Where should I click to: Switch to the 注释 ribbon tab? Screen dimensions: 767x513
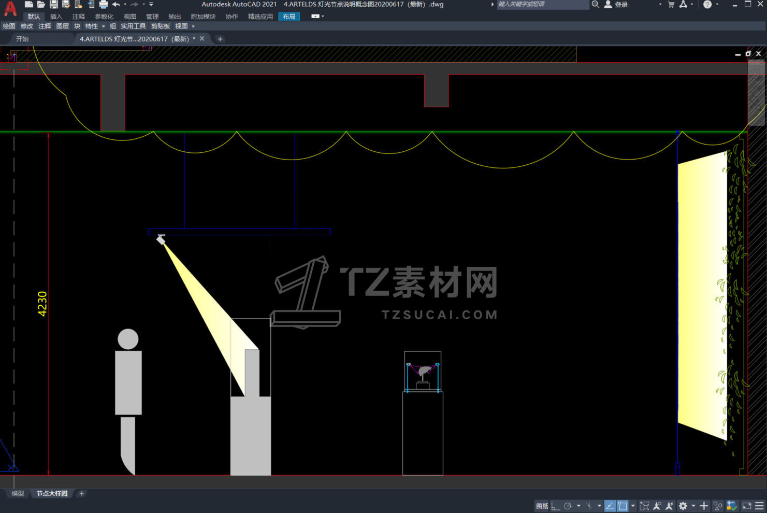[x=78, y=17]
